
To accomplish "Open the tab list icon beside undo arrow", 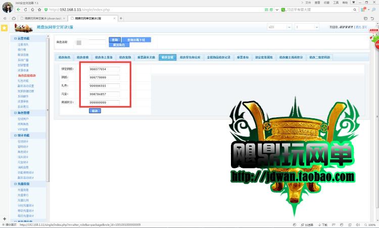I will pos(366,18).
